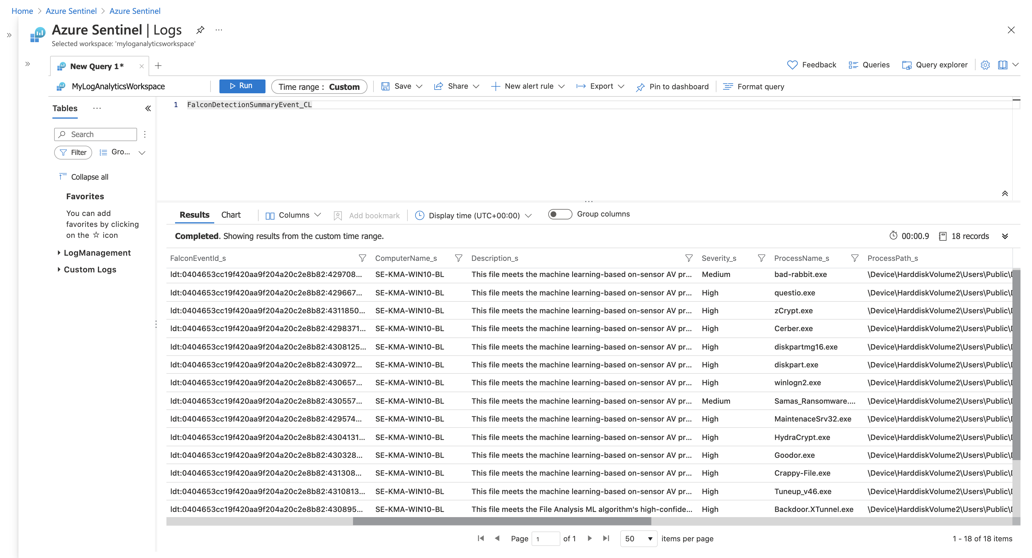Open the Save dropdown
The image size is (1032, 558).
pyautogui.click(x=402, y=86)
